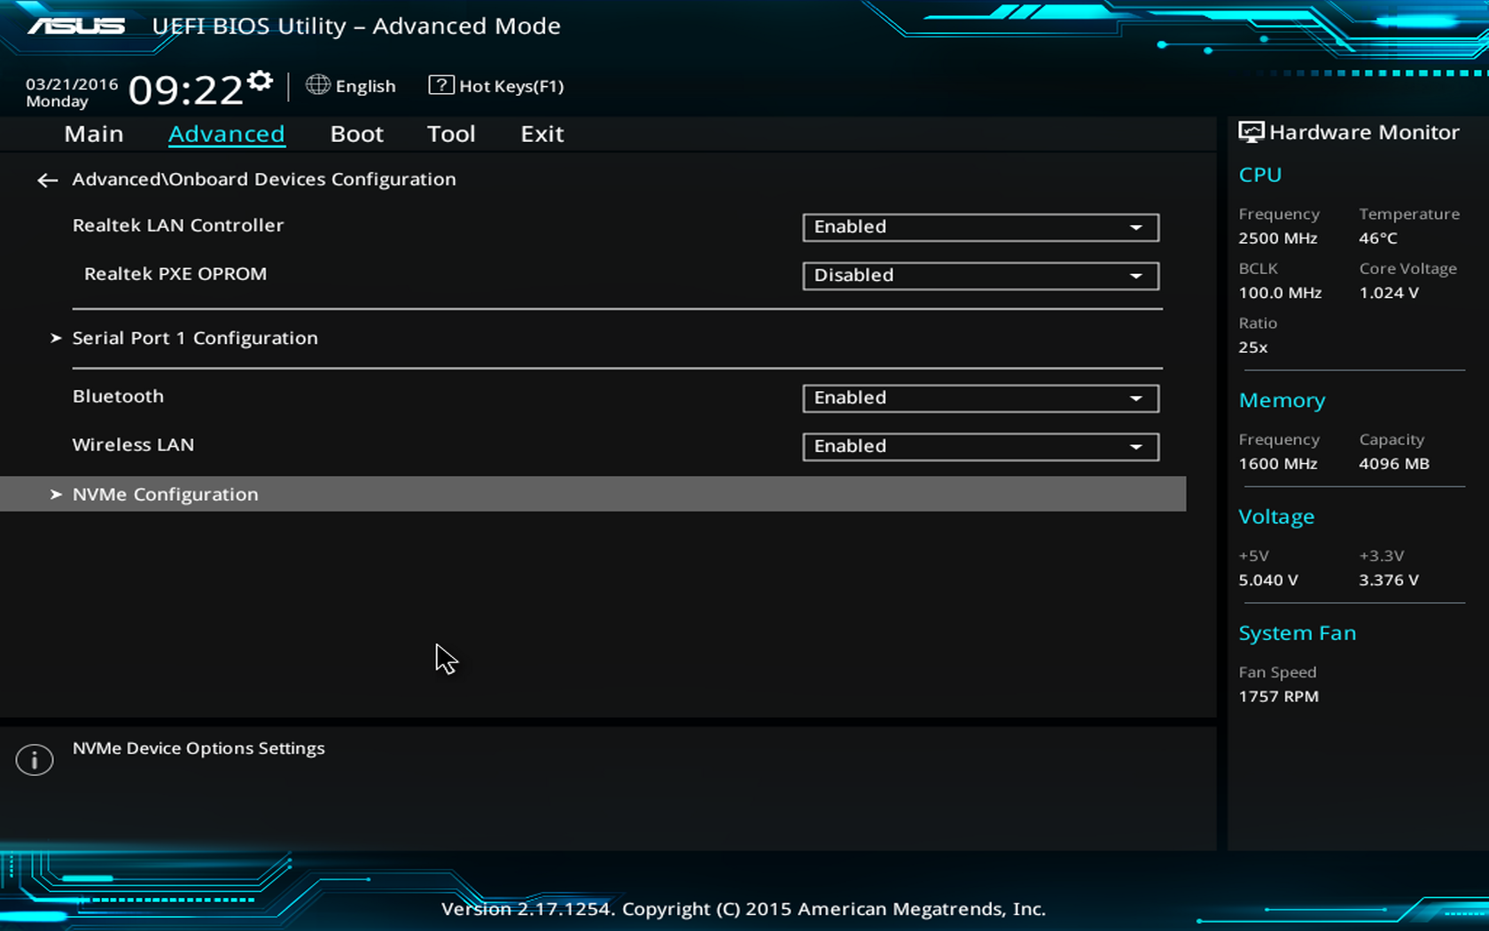Select the Realtek PXE OPROM label
The height and width of the screenshot is (931, 1489).
[175, 274]
